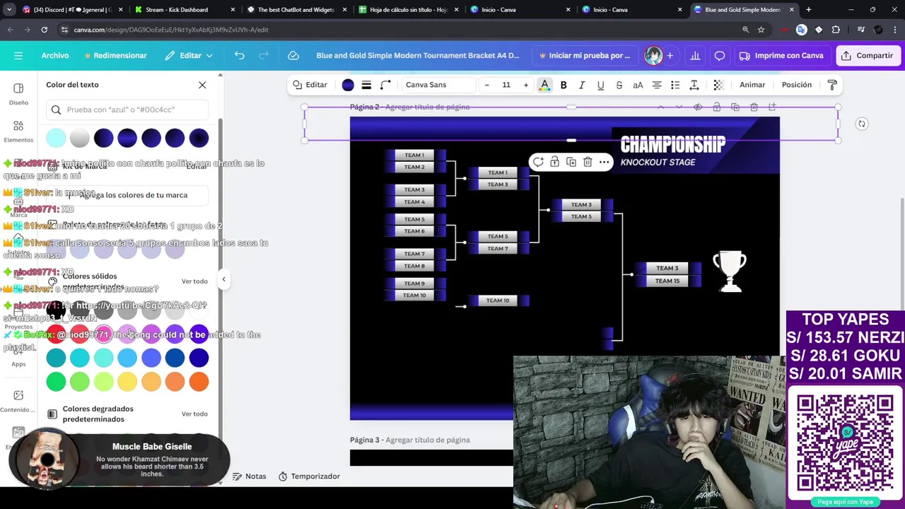Viewport: 905px width, 509px height.
Task: Duplicate page 2 icon
Action: pyautogui.click(x=735, y=107)
